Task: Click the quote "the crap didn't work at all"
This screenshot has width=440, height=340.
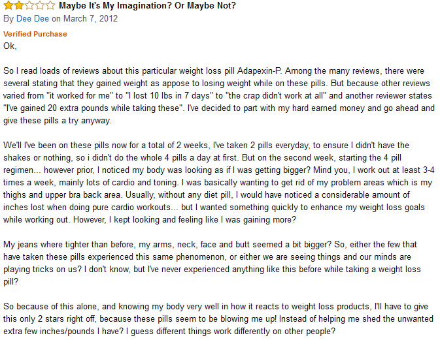Action: click(275, 95)
